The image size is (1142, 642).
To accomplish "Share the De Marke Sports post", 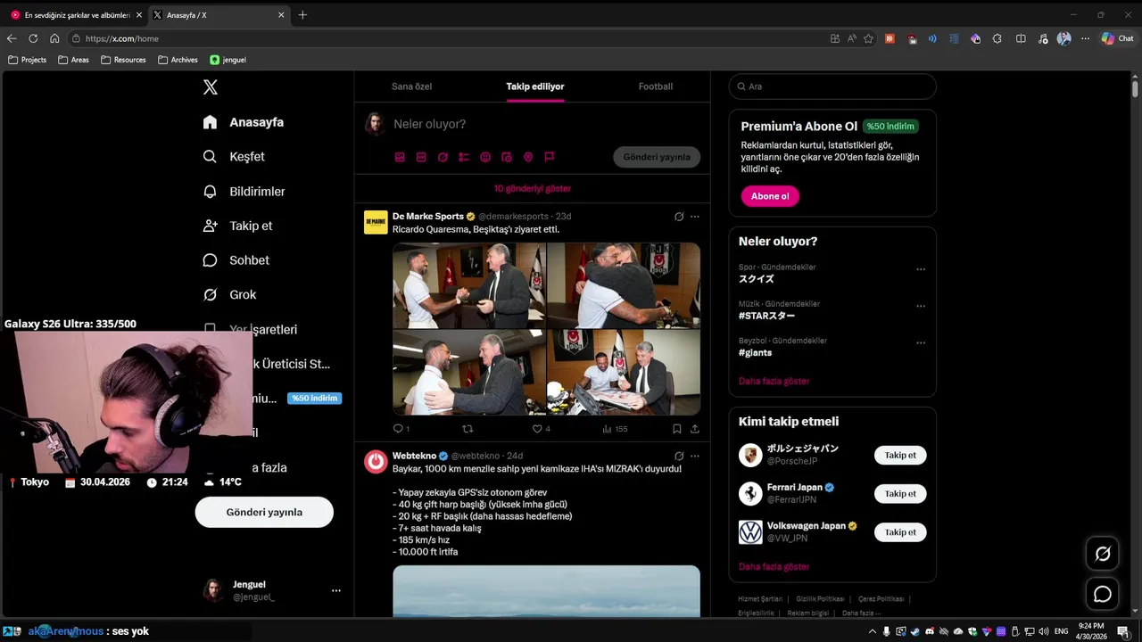I will click(x=695, y=429).
